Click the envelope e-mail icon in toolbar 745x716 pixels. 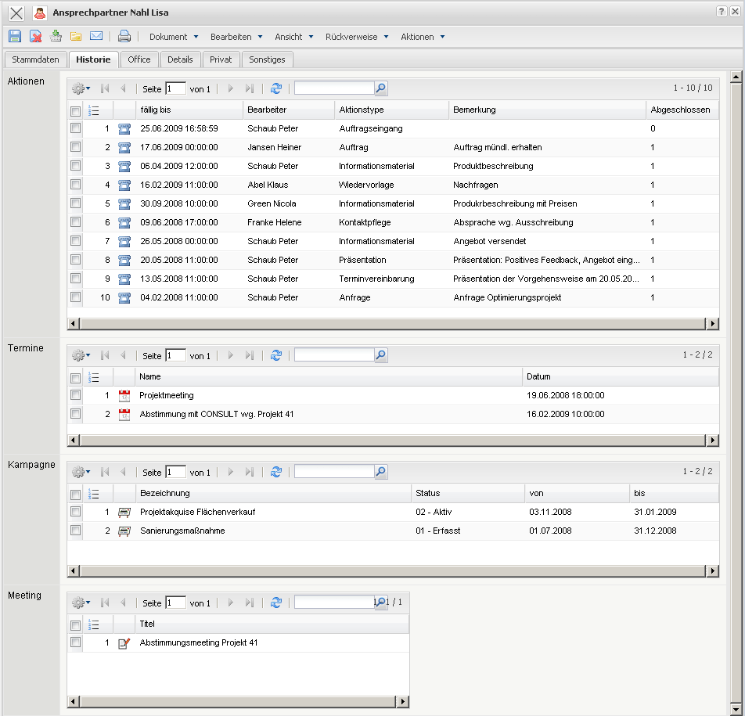coord(96,36)
